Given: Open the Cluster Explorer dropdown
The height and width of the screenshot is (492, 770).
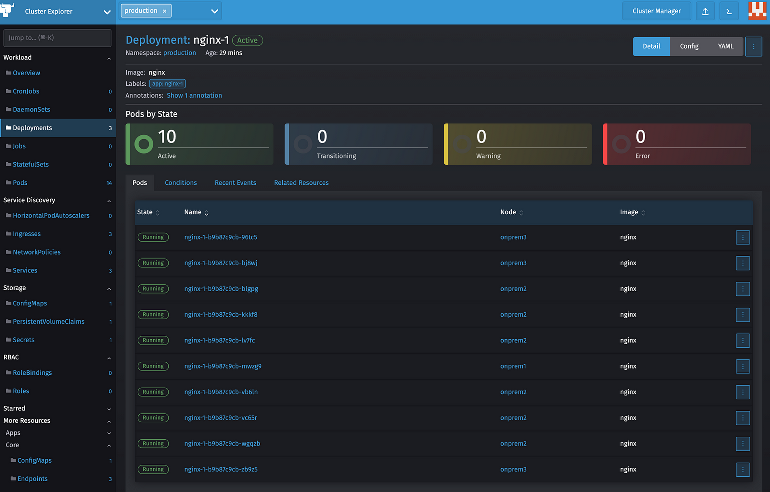Looking at the screenshot, I should tap(107, 12).
